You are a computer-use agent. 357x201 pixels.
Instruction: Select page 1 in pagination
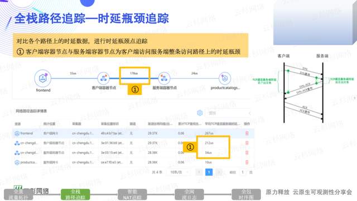(x=209, y=172)
